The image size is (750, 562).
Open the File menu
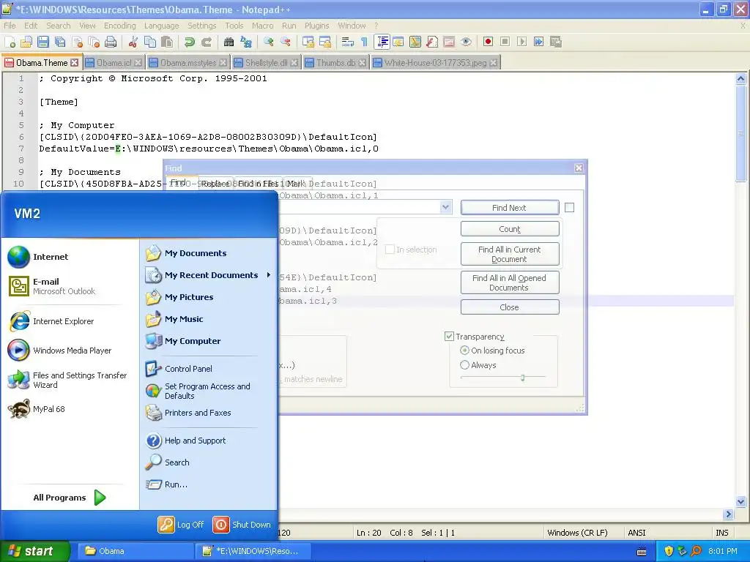10,26
